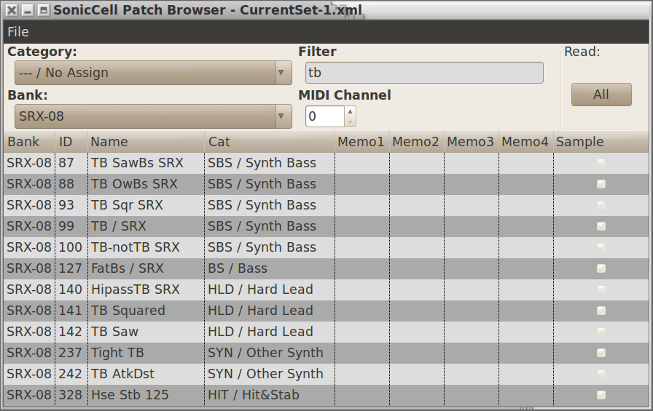653x411 pixels.
Task: Click the Memo4 column header
Action: point(525,142)
